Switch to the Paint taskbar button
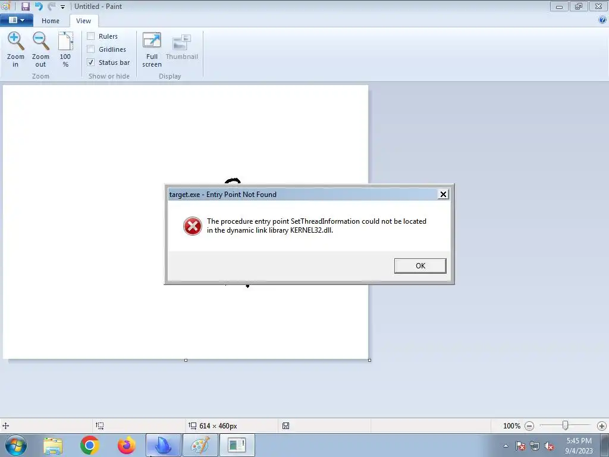Screen dimensions: 609x457 click(200, 445)
